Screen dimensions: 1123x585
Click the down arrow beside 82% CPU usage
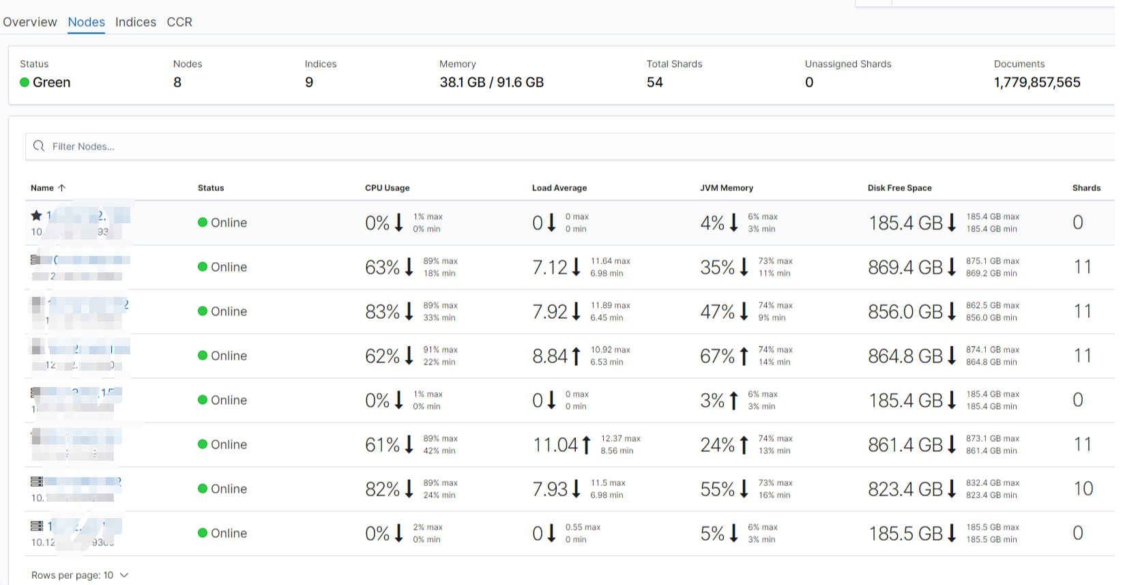click(409, 489)
